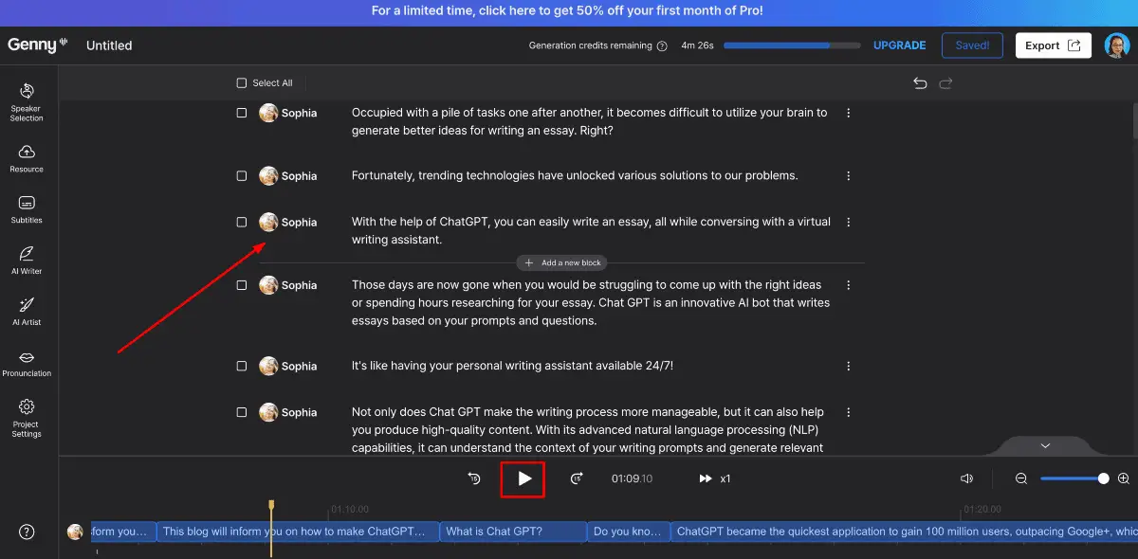Tick the Select All checkbox
This screenshot has height=559, width=1138.
point(242,83)
